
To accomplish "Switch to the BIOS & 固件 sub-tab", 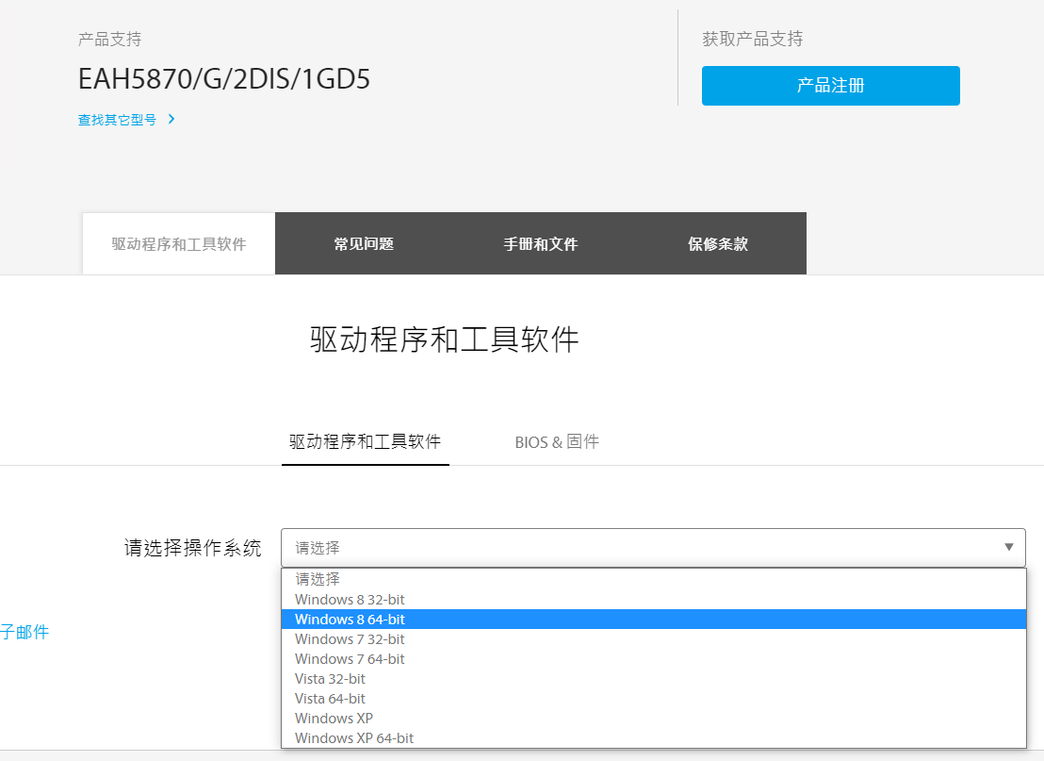I will [556, 441].
